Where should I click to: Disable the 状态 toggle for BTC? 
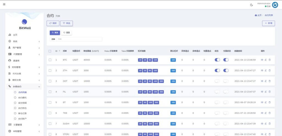[217, 60]
